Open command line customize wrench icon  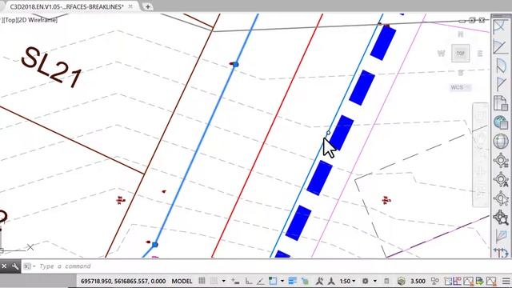pos(15,266)
